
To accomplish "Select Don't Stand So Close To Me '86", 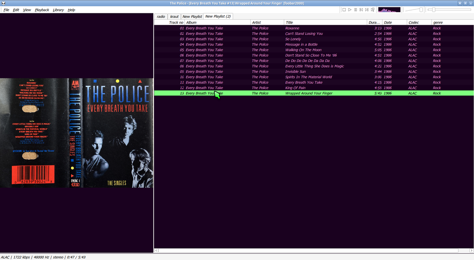I will [311, 55].
